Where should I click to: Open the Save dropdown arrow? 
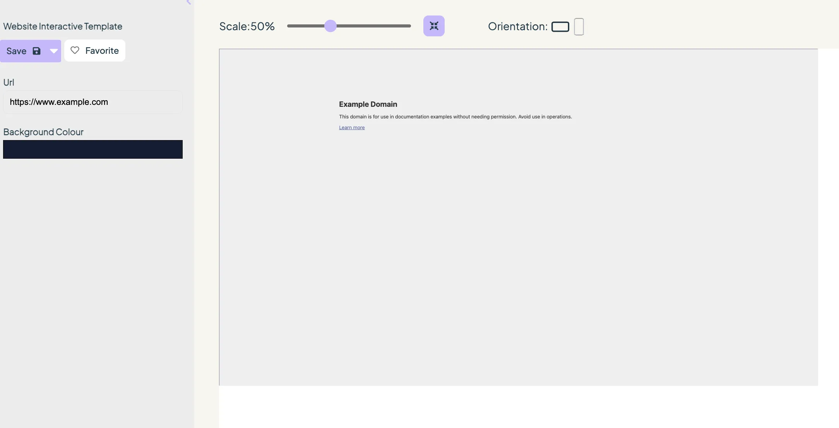click(54, 51)
